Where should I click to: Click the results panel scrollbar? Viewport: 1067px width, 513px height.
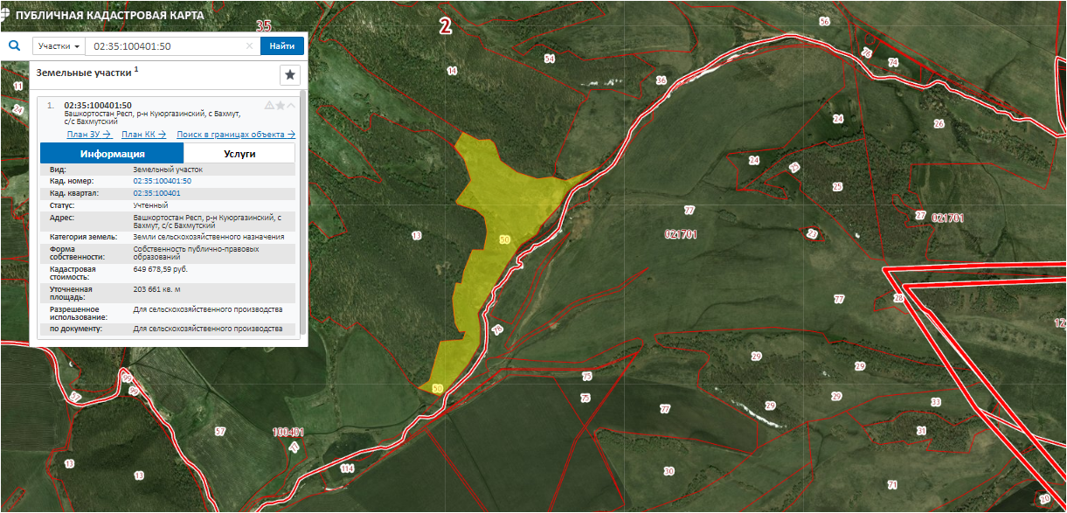302,210
